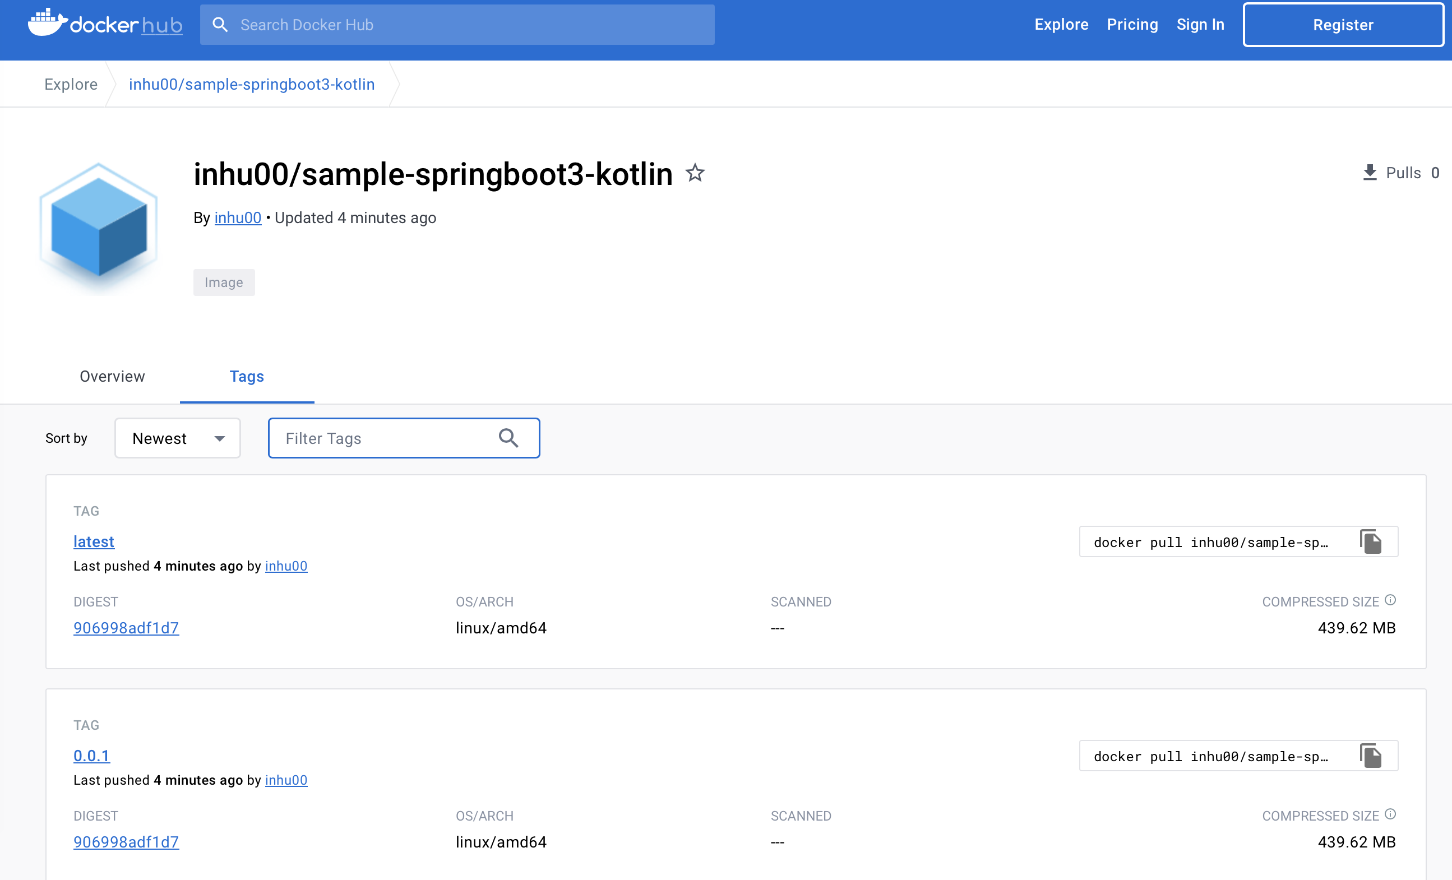Open the Sort by Newest dropdown
This screenshot has width=1452, height=880.
click(x=177, y=438)
